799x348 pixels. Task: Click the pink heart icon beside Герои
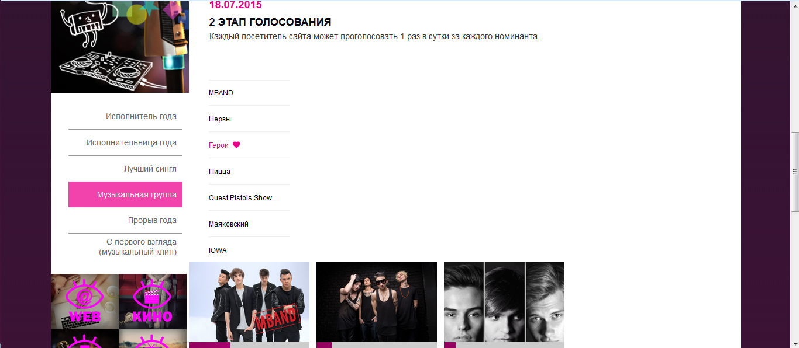(236, 145)
